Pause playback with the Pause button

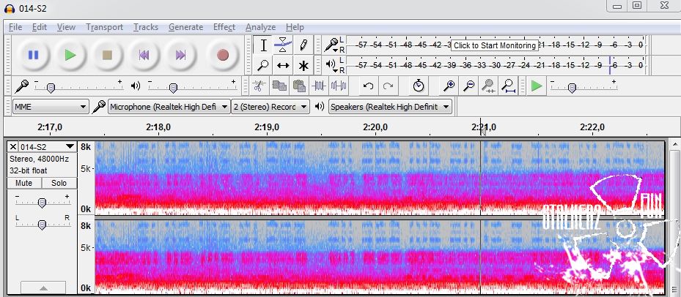coord(33,55)
